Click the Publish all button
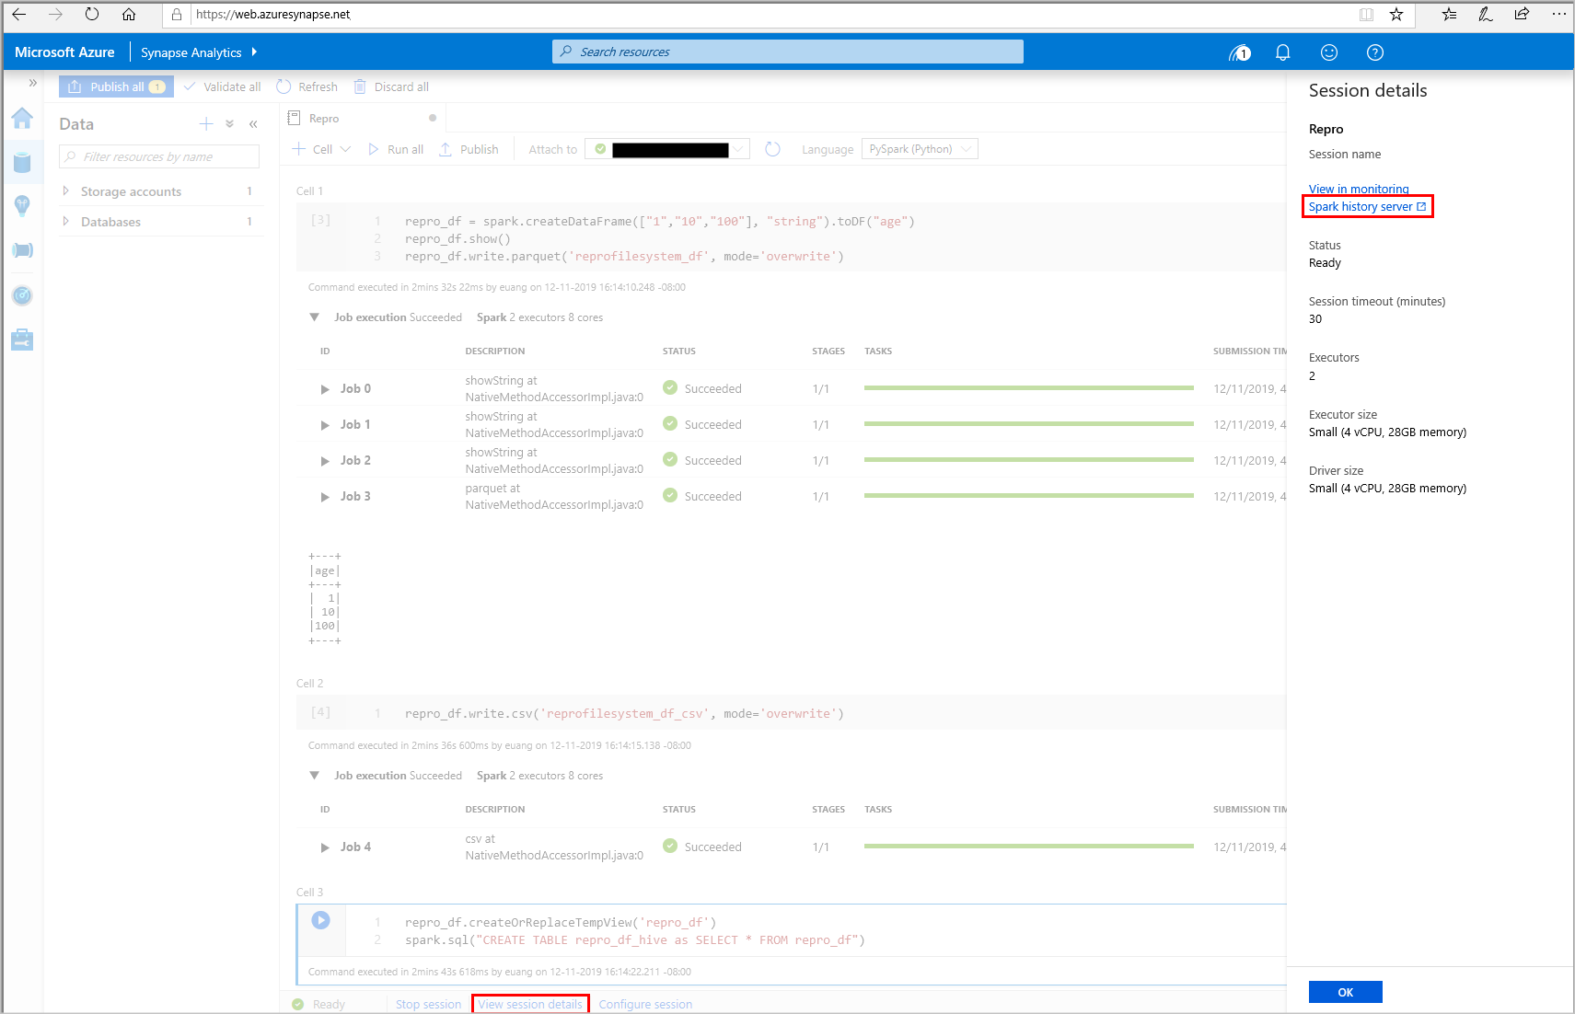1575x1014 pixels. tap(117, 86)
